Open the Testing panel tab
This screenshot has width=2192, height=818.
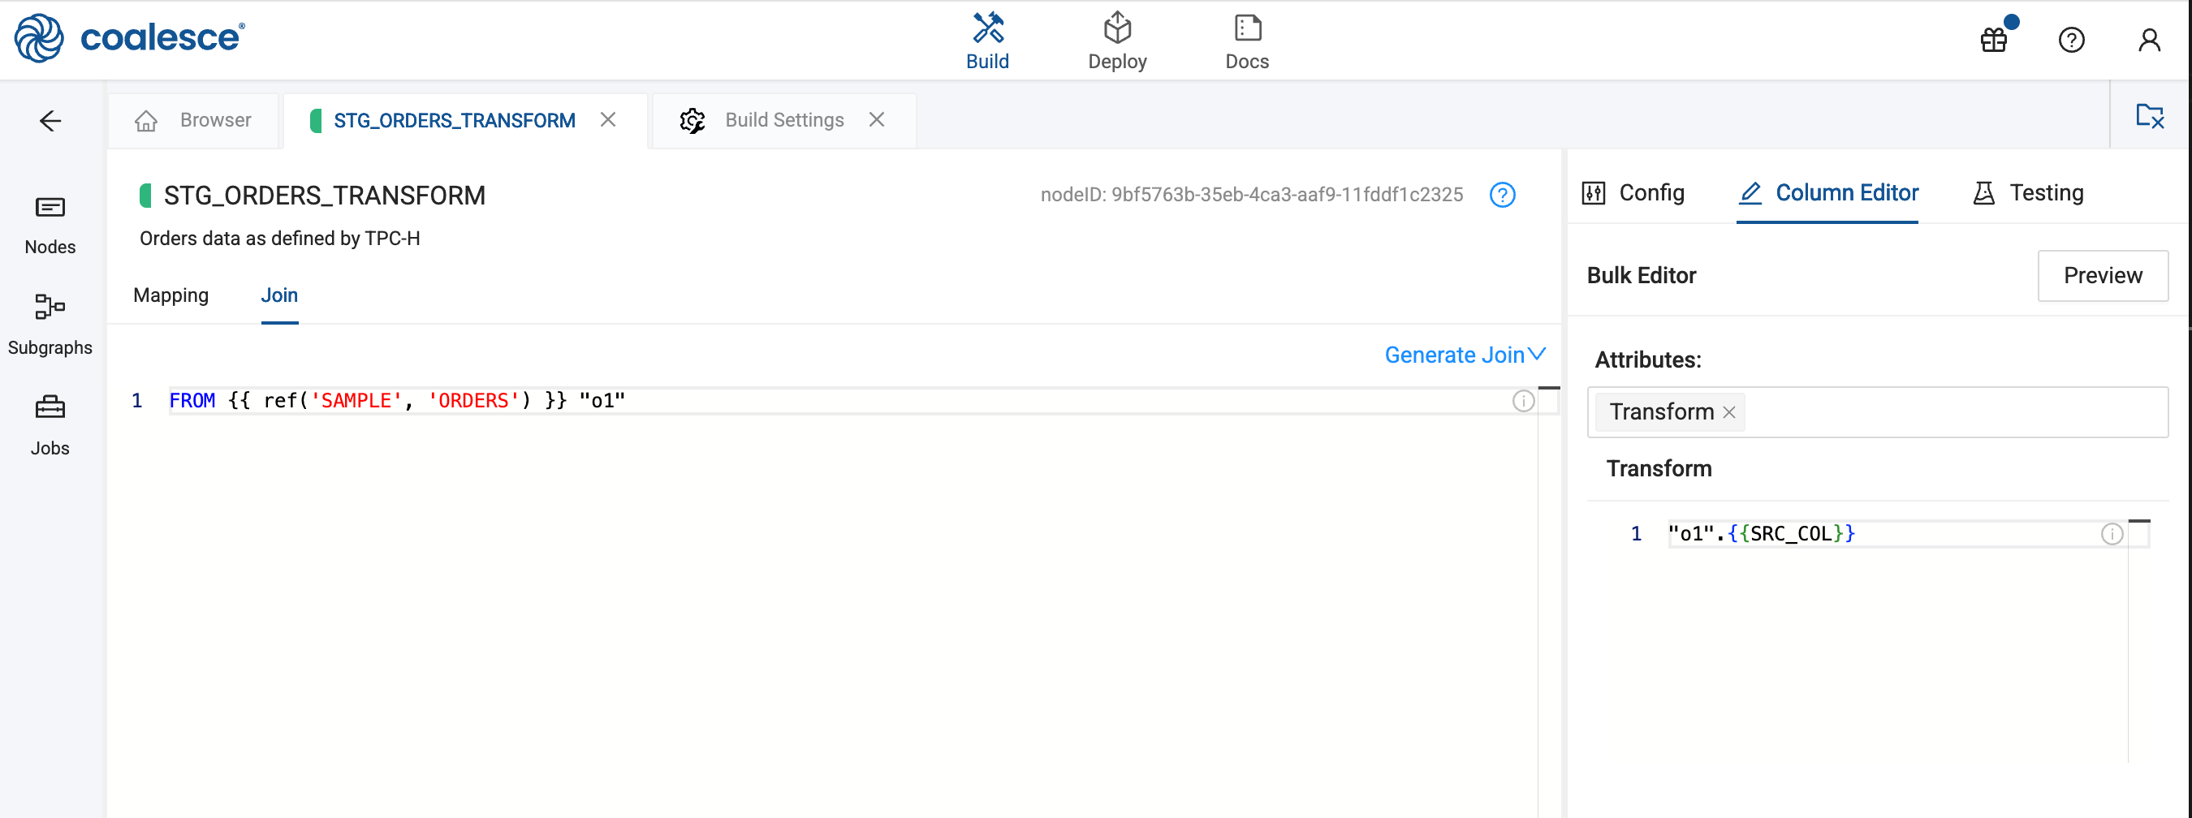2028,193
